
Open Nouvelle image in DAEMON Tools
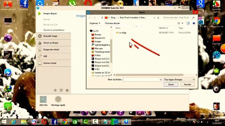click(x=53, y=36)
